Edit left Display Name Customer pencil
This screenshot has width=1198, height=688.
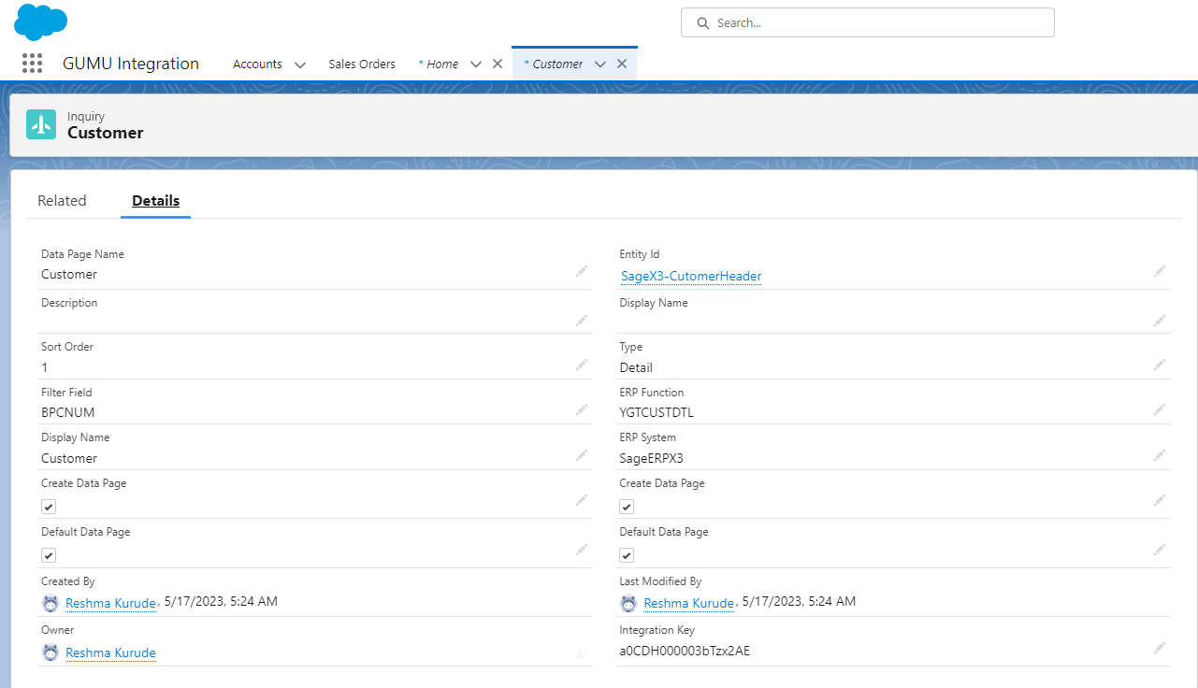(x=582, y=454)
